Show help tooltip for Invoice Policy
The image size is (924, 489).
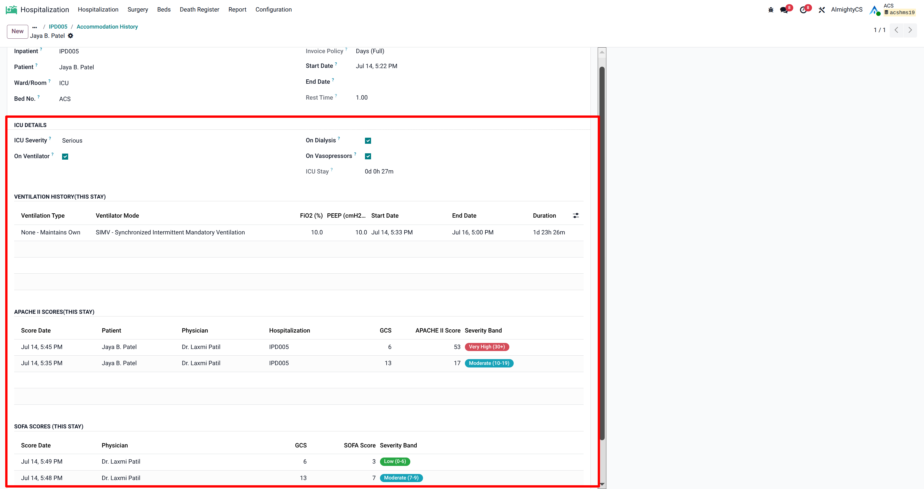(346, 49)
